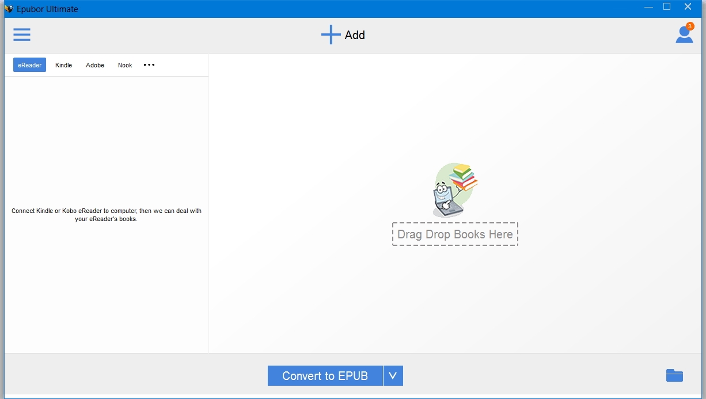This screenshot has width=706, height=399.
Task: Open the hamburger menu
Action: [22, 35]
